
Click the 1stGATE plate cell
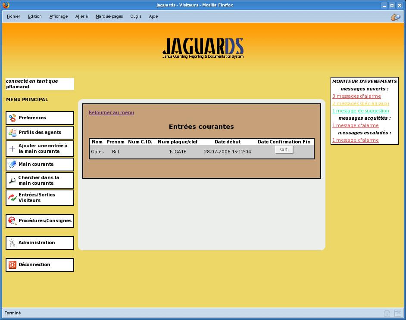[178, 152]
